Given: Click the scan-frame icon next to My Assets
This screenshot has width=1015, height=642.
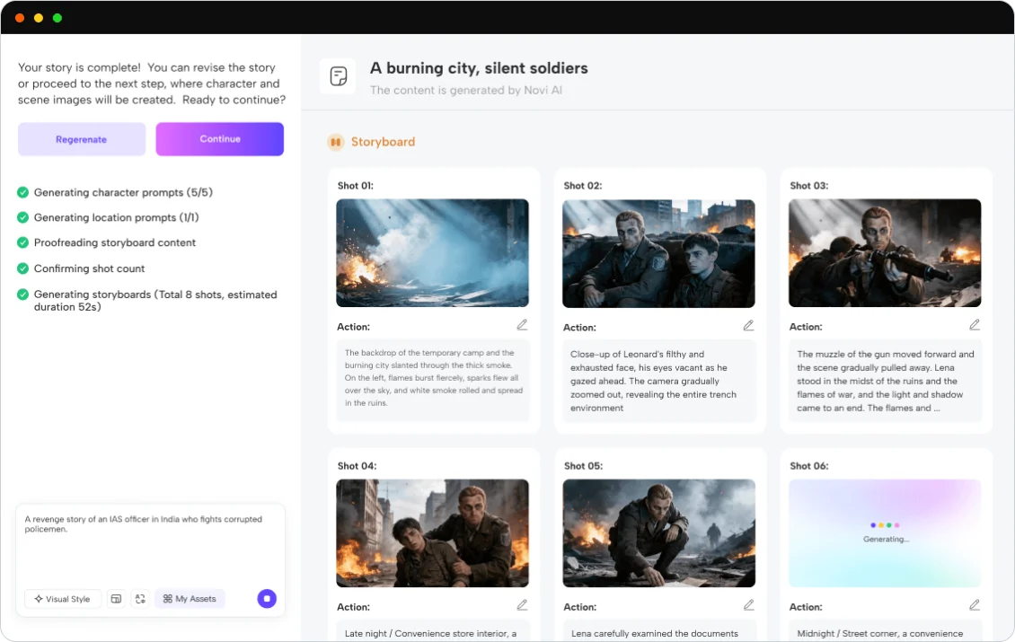Looking at the screenshot, I should click(140, 599).
